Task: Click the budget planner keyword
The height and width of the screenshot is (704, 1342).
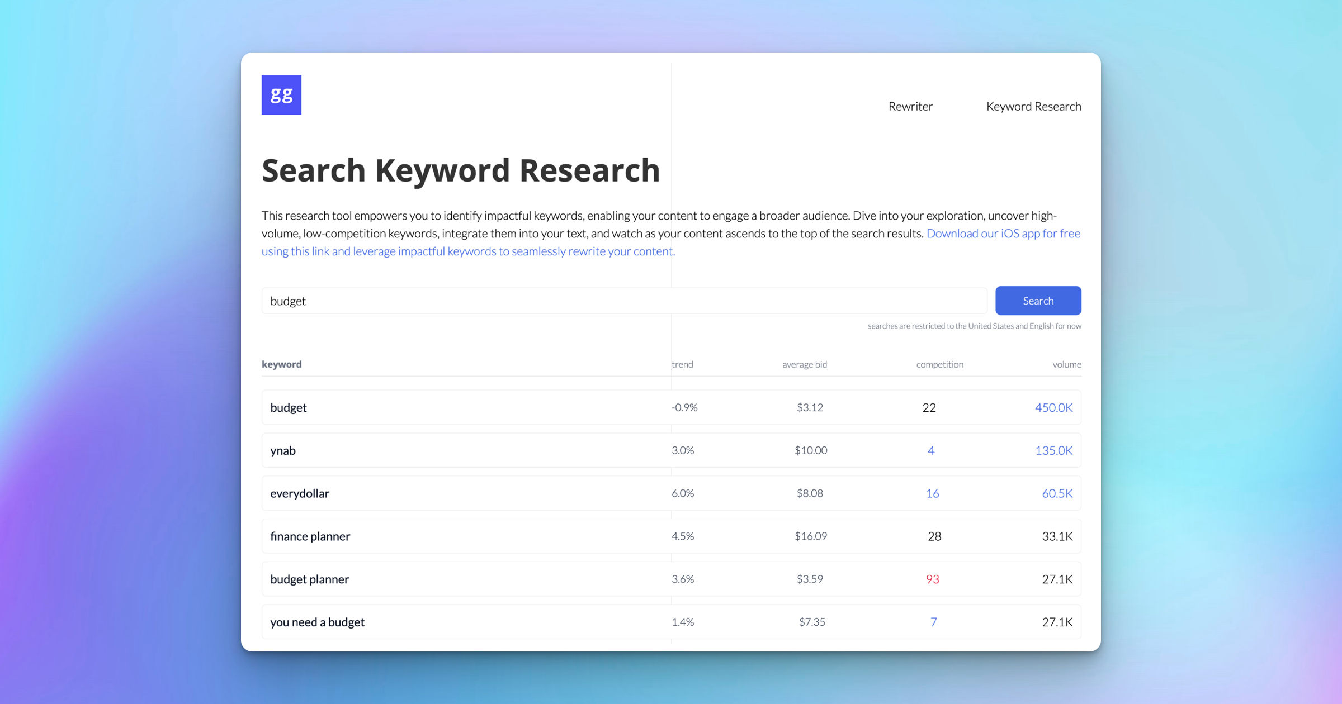Action: [x=310, y=579]
